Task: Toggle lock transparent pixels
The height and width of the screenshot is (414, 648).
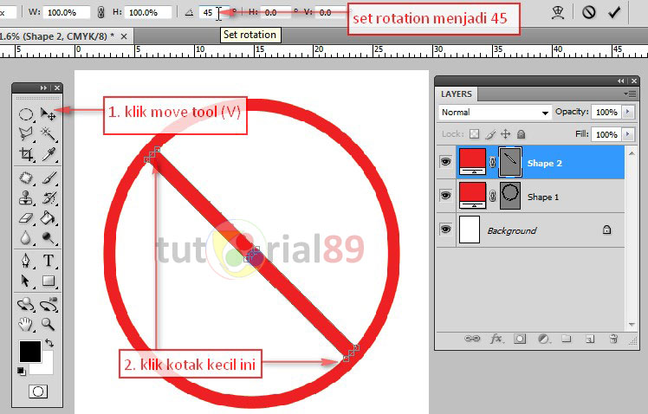Action: pyautogui.click(x=475, y=134)
